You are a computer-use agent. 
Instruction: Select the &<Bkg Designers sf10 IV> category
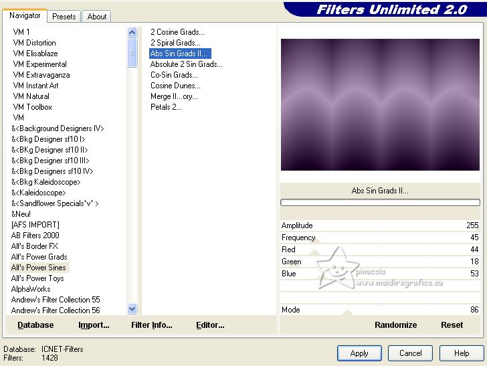(52, 171)
